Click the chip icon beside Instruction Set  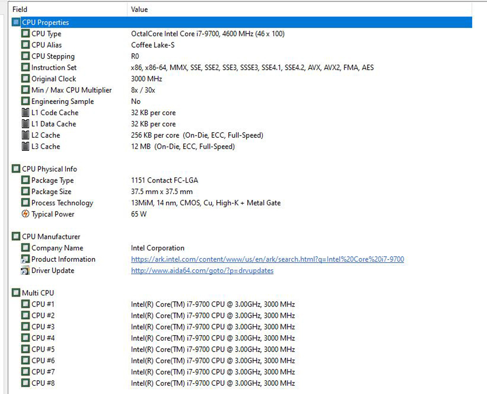point(25,67)
